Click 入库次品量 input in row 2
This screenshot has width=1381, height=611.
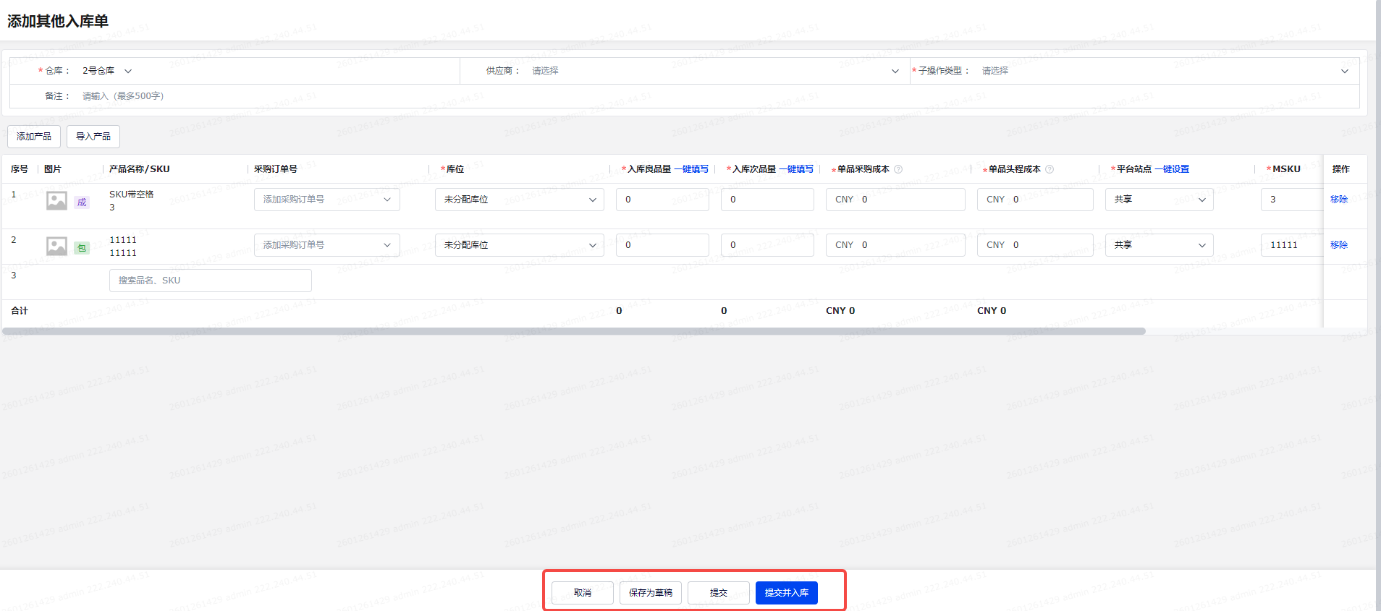click(767, 245)
